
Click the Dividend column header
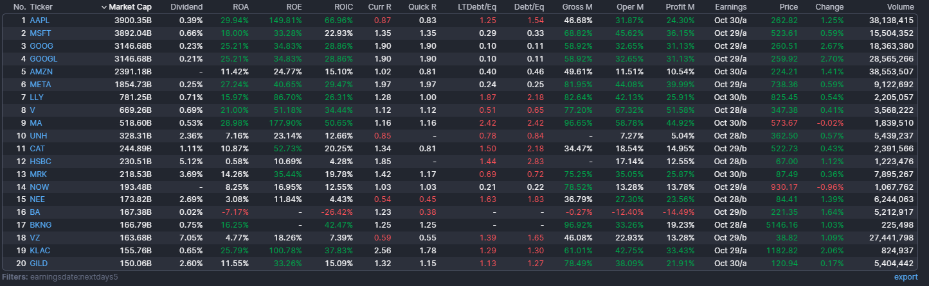pos(186,7)
